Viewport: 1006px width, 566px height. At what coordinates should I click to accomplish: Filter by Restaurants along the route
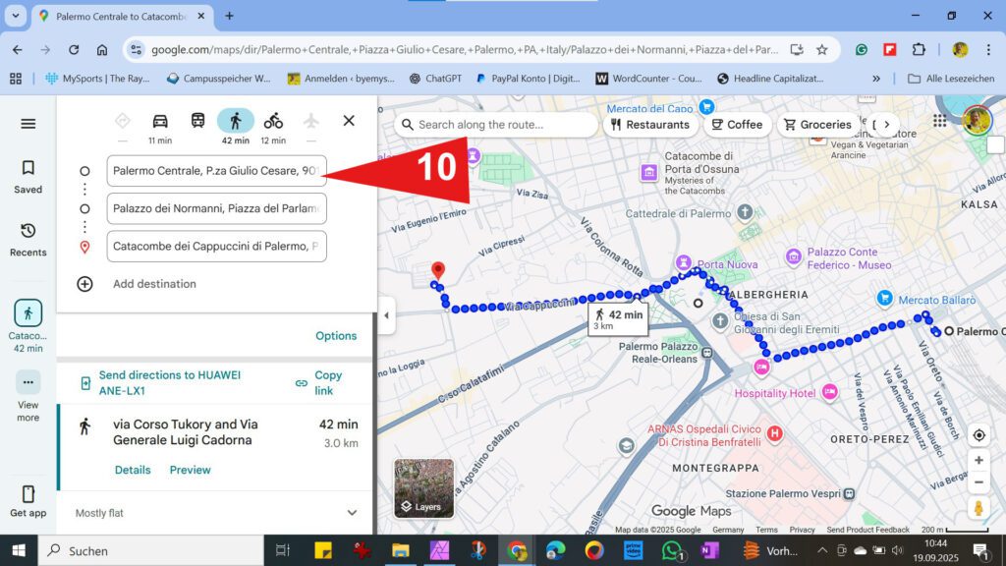649,125
